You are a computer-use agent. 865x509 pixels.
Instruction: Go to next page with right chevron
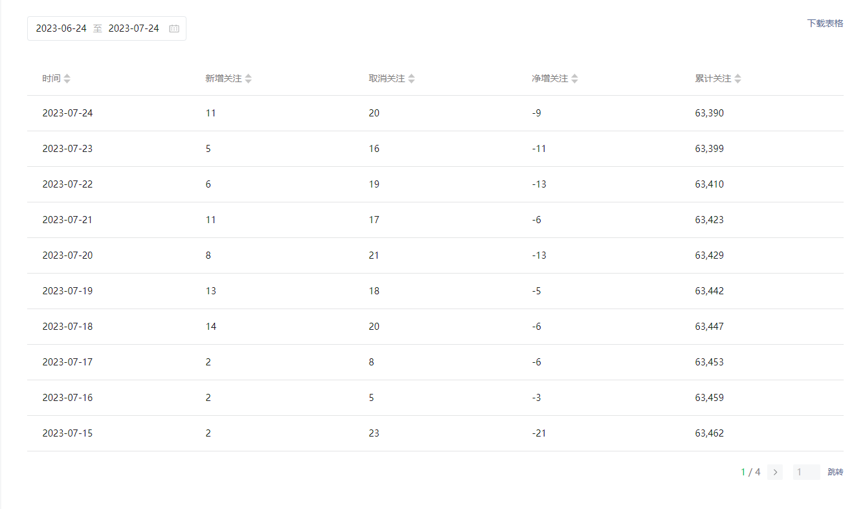click(775, 472)
